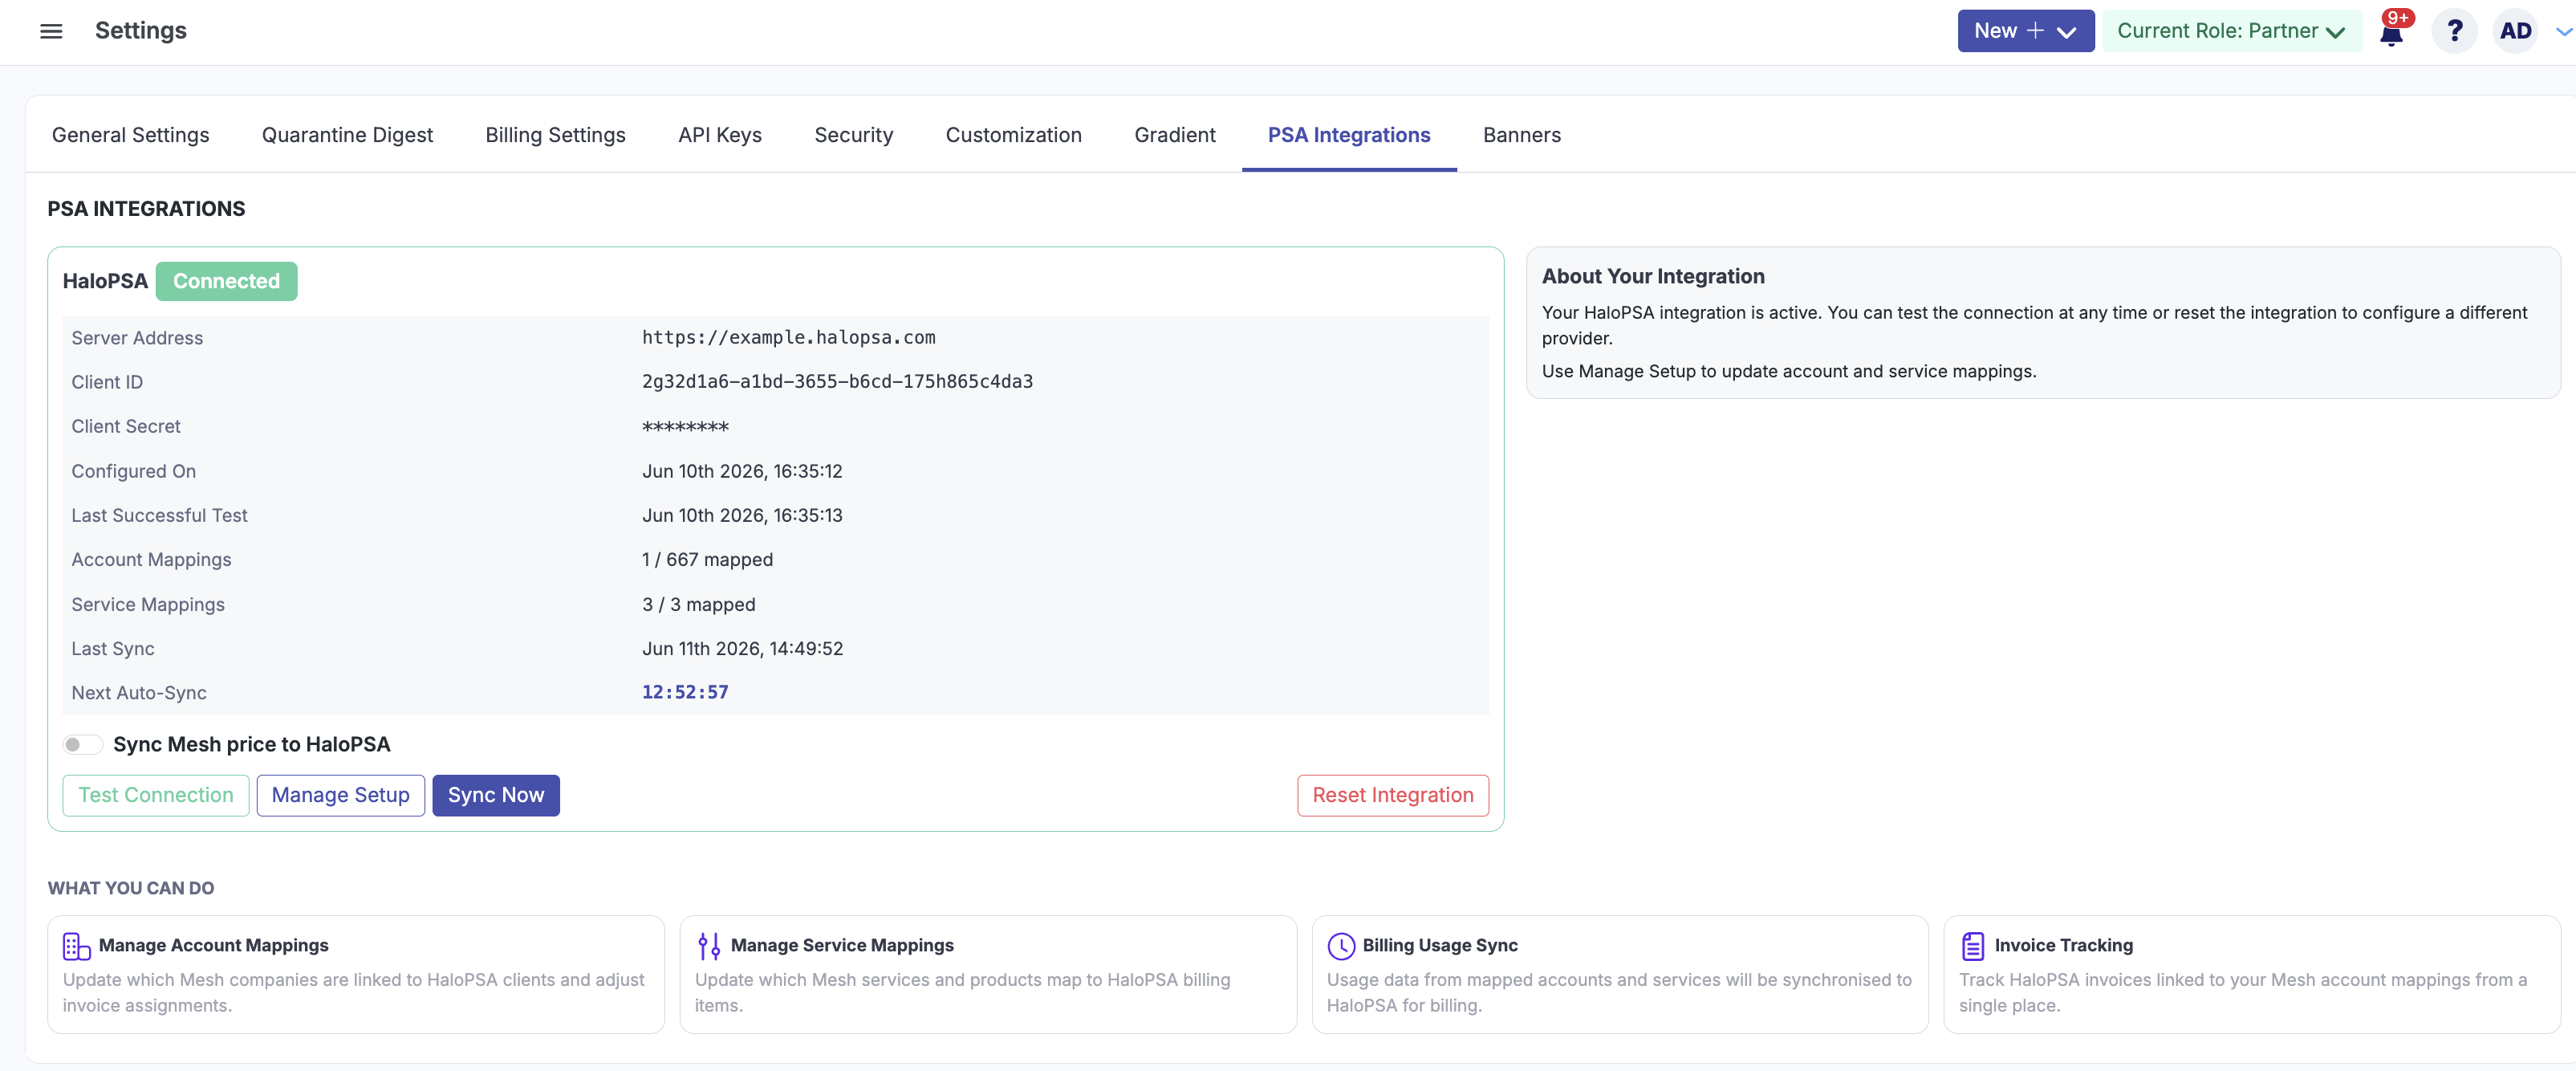2576x1071 pixels.
Task: Open the Current Role: Partner dropdown
Action: (2231, 31)
